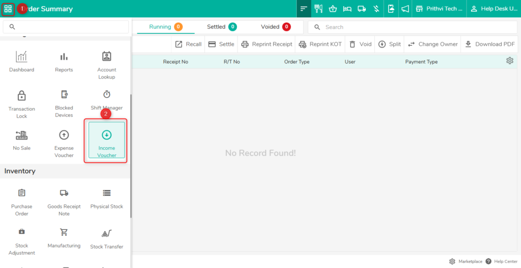Image resolution: width=521 pixels, height=268 pixels.
Task: Open Dashboard from side menu
Action: [21, 62]
